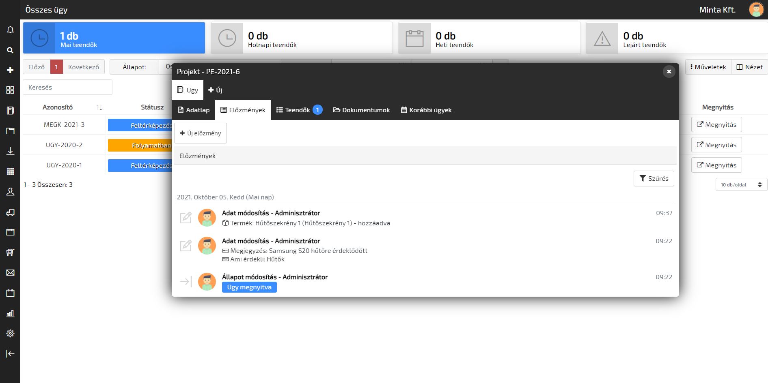Click the notifications bell icon in sidebar
This screenshot has width=768, height=383.
10,30
